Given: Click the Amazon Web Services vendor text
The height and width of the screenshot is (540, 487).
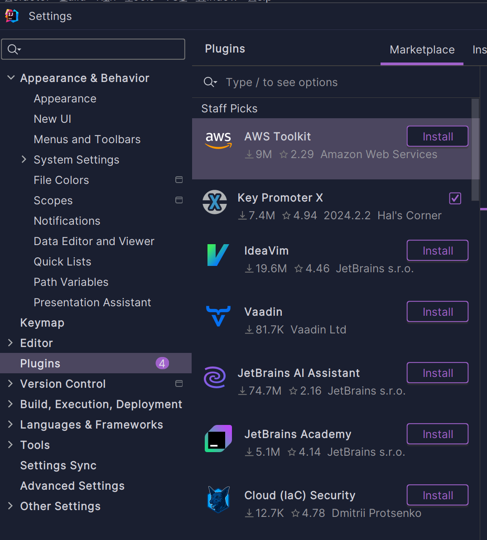Looking at the screenshot, I should 379,154.
